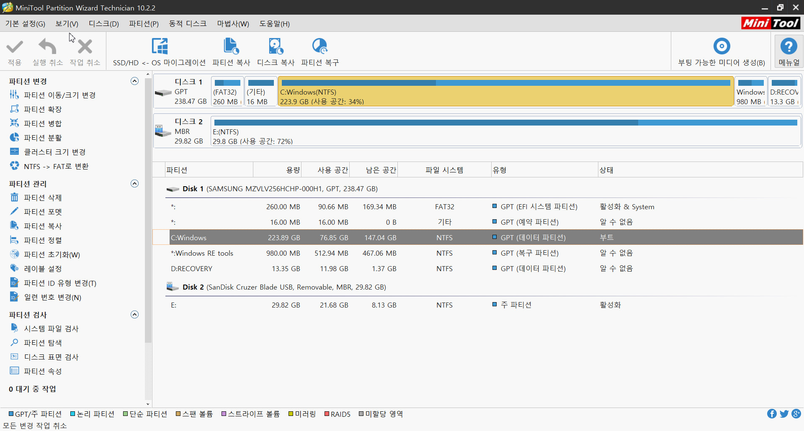This screenshot has width=804, height=431.
Task: Click the 실행 취소 undo arrow icon
Action: tap(47, 46)
